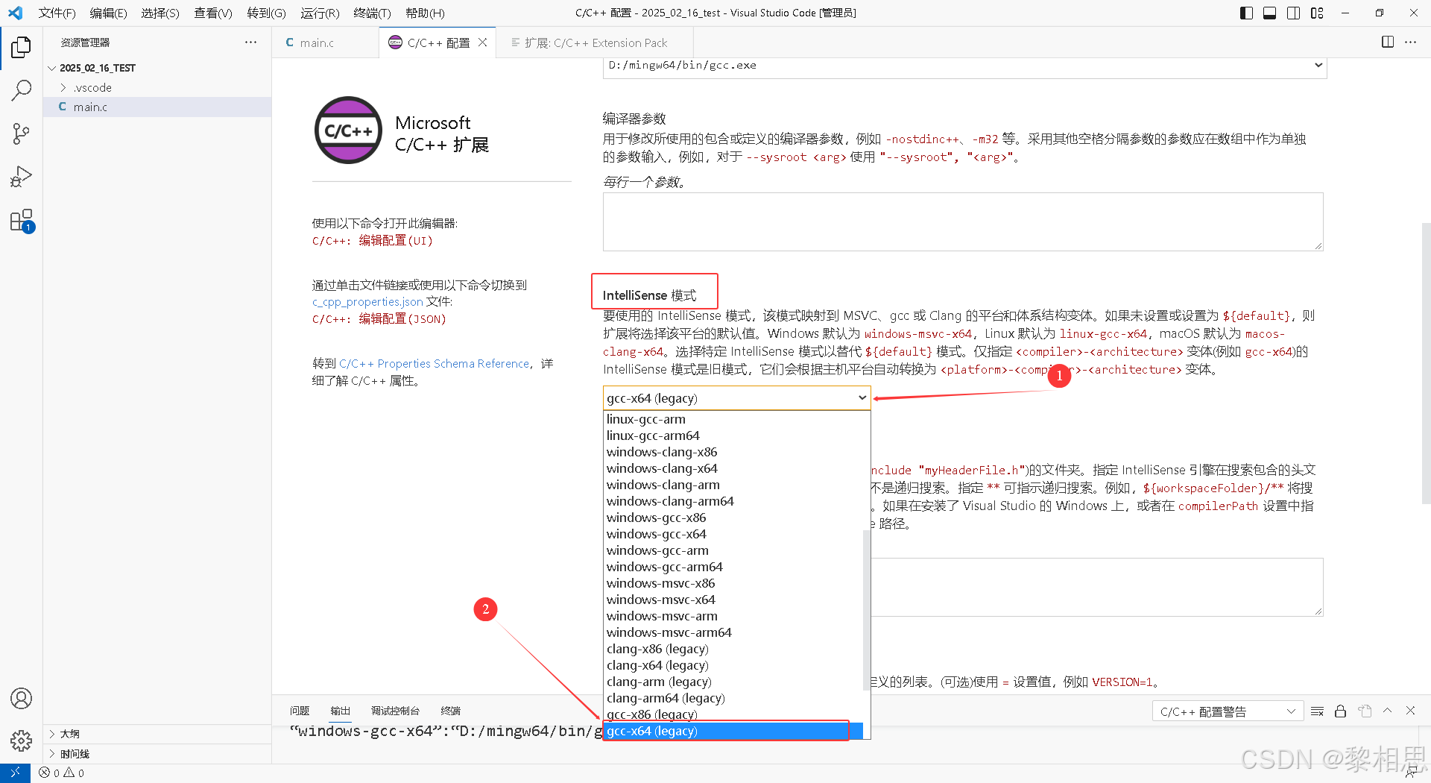Open the 文件(F) menu
Image resolution: width=1431 pixels, height=783 pixels.
click(57, 13)
